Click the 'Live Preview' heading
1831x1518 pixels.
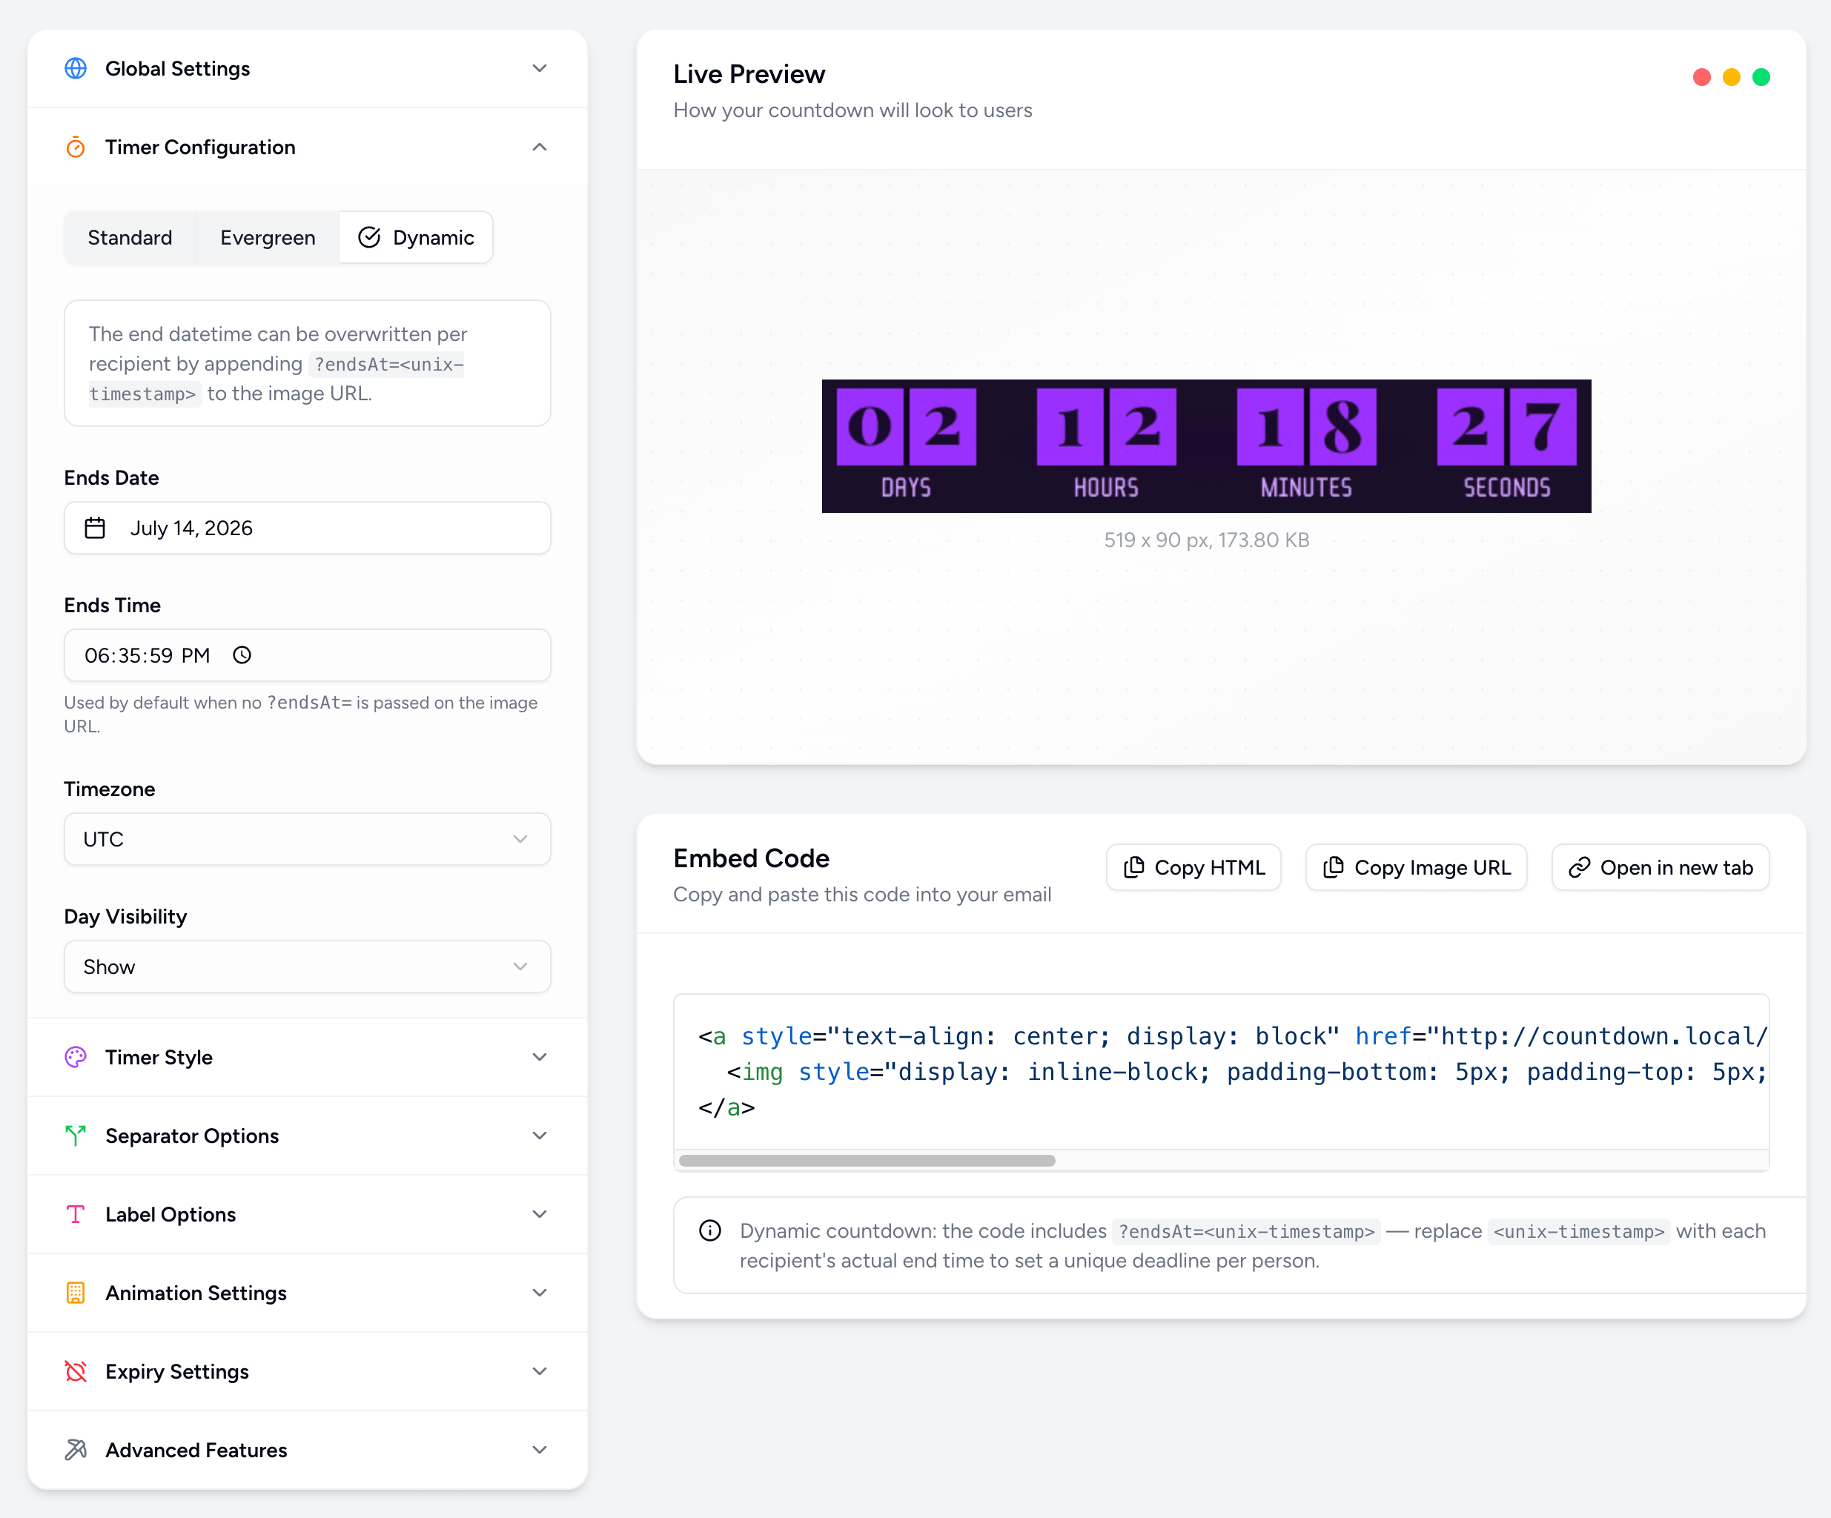(749, 74)
